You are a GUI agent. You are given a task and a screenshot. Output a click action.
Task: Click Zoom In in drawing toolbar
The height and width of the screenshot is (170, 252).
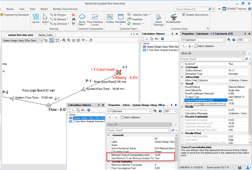64,40
